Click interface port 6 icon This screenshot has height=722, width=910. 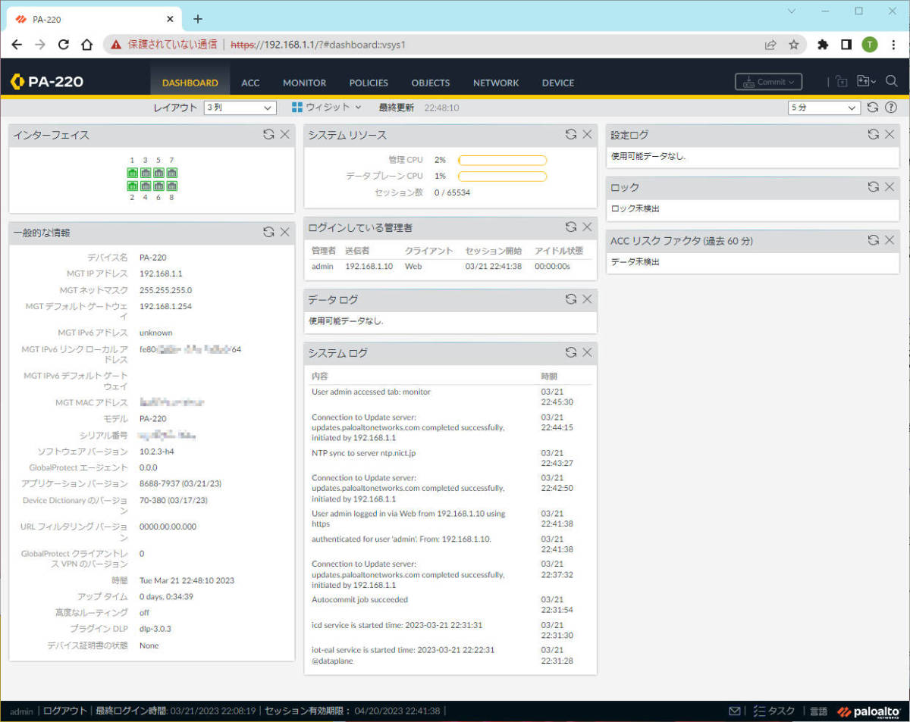pos(159,185)
